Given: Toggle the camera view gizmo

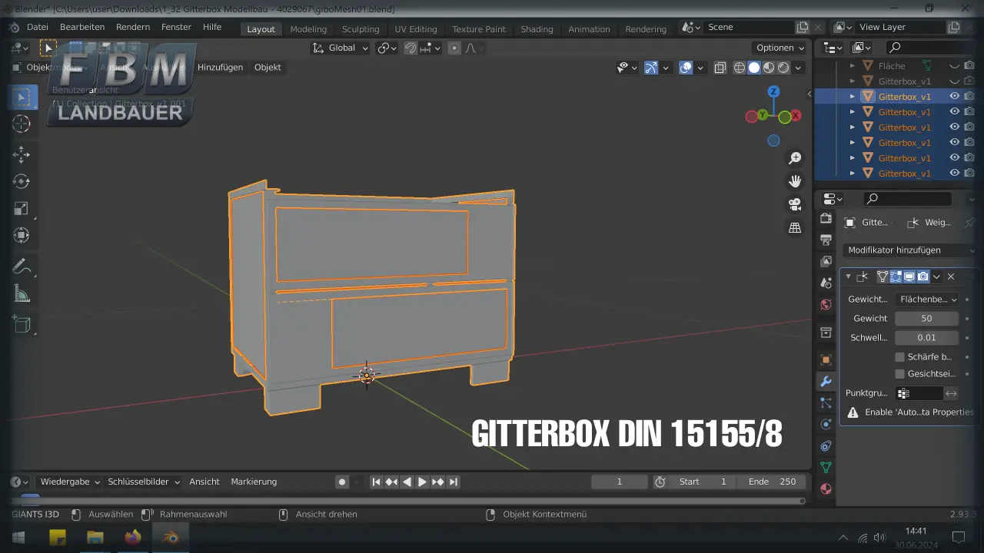Looking at the screenshot, I should point(795,204).
